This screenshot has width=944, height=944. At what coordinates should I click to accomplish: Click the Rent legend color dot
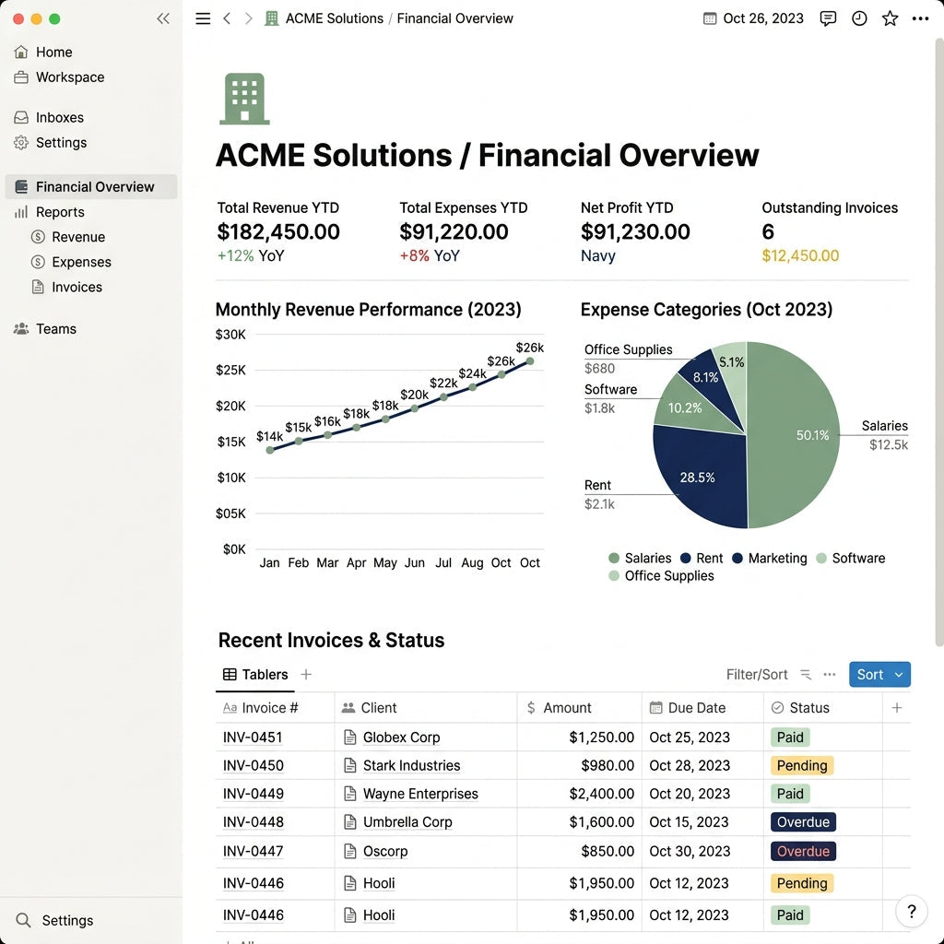(x=685, y=559)
